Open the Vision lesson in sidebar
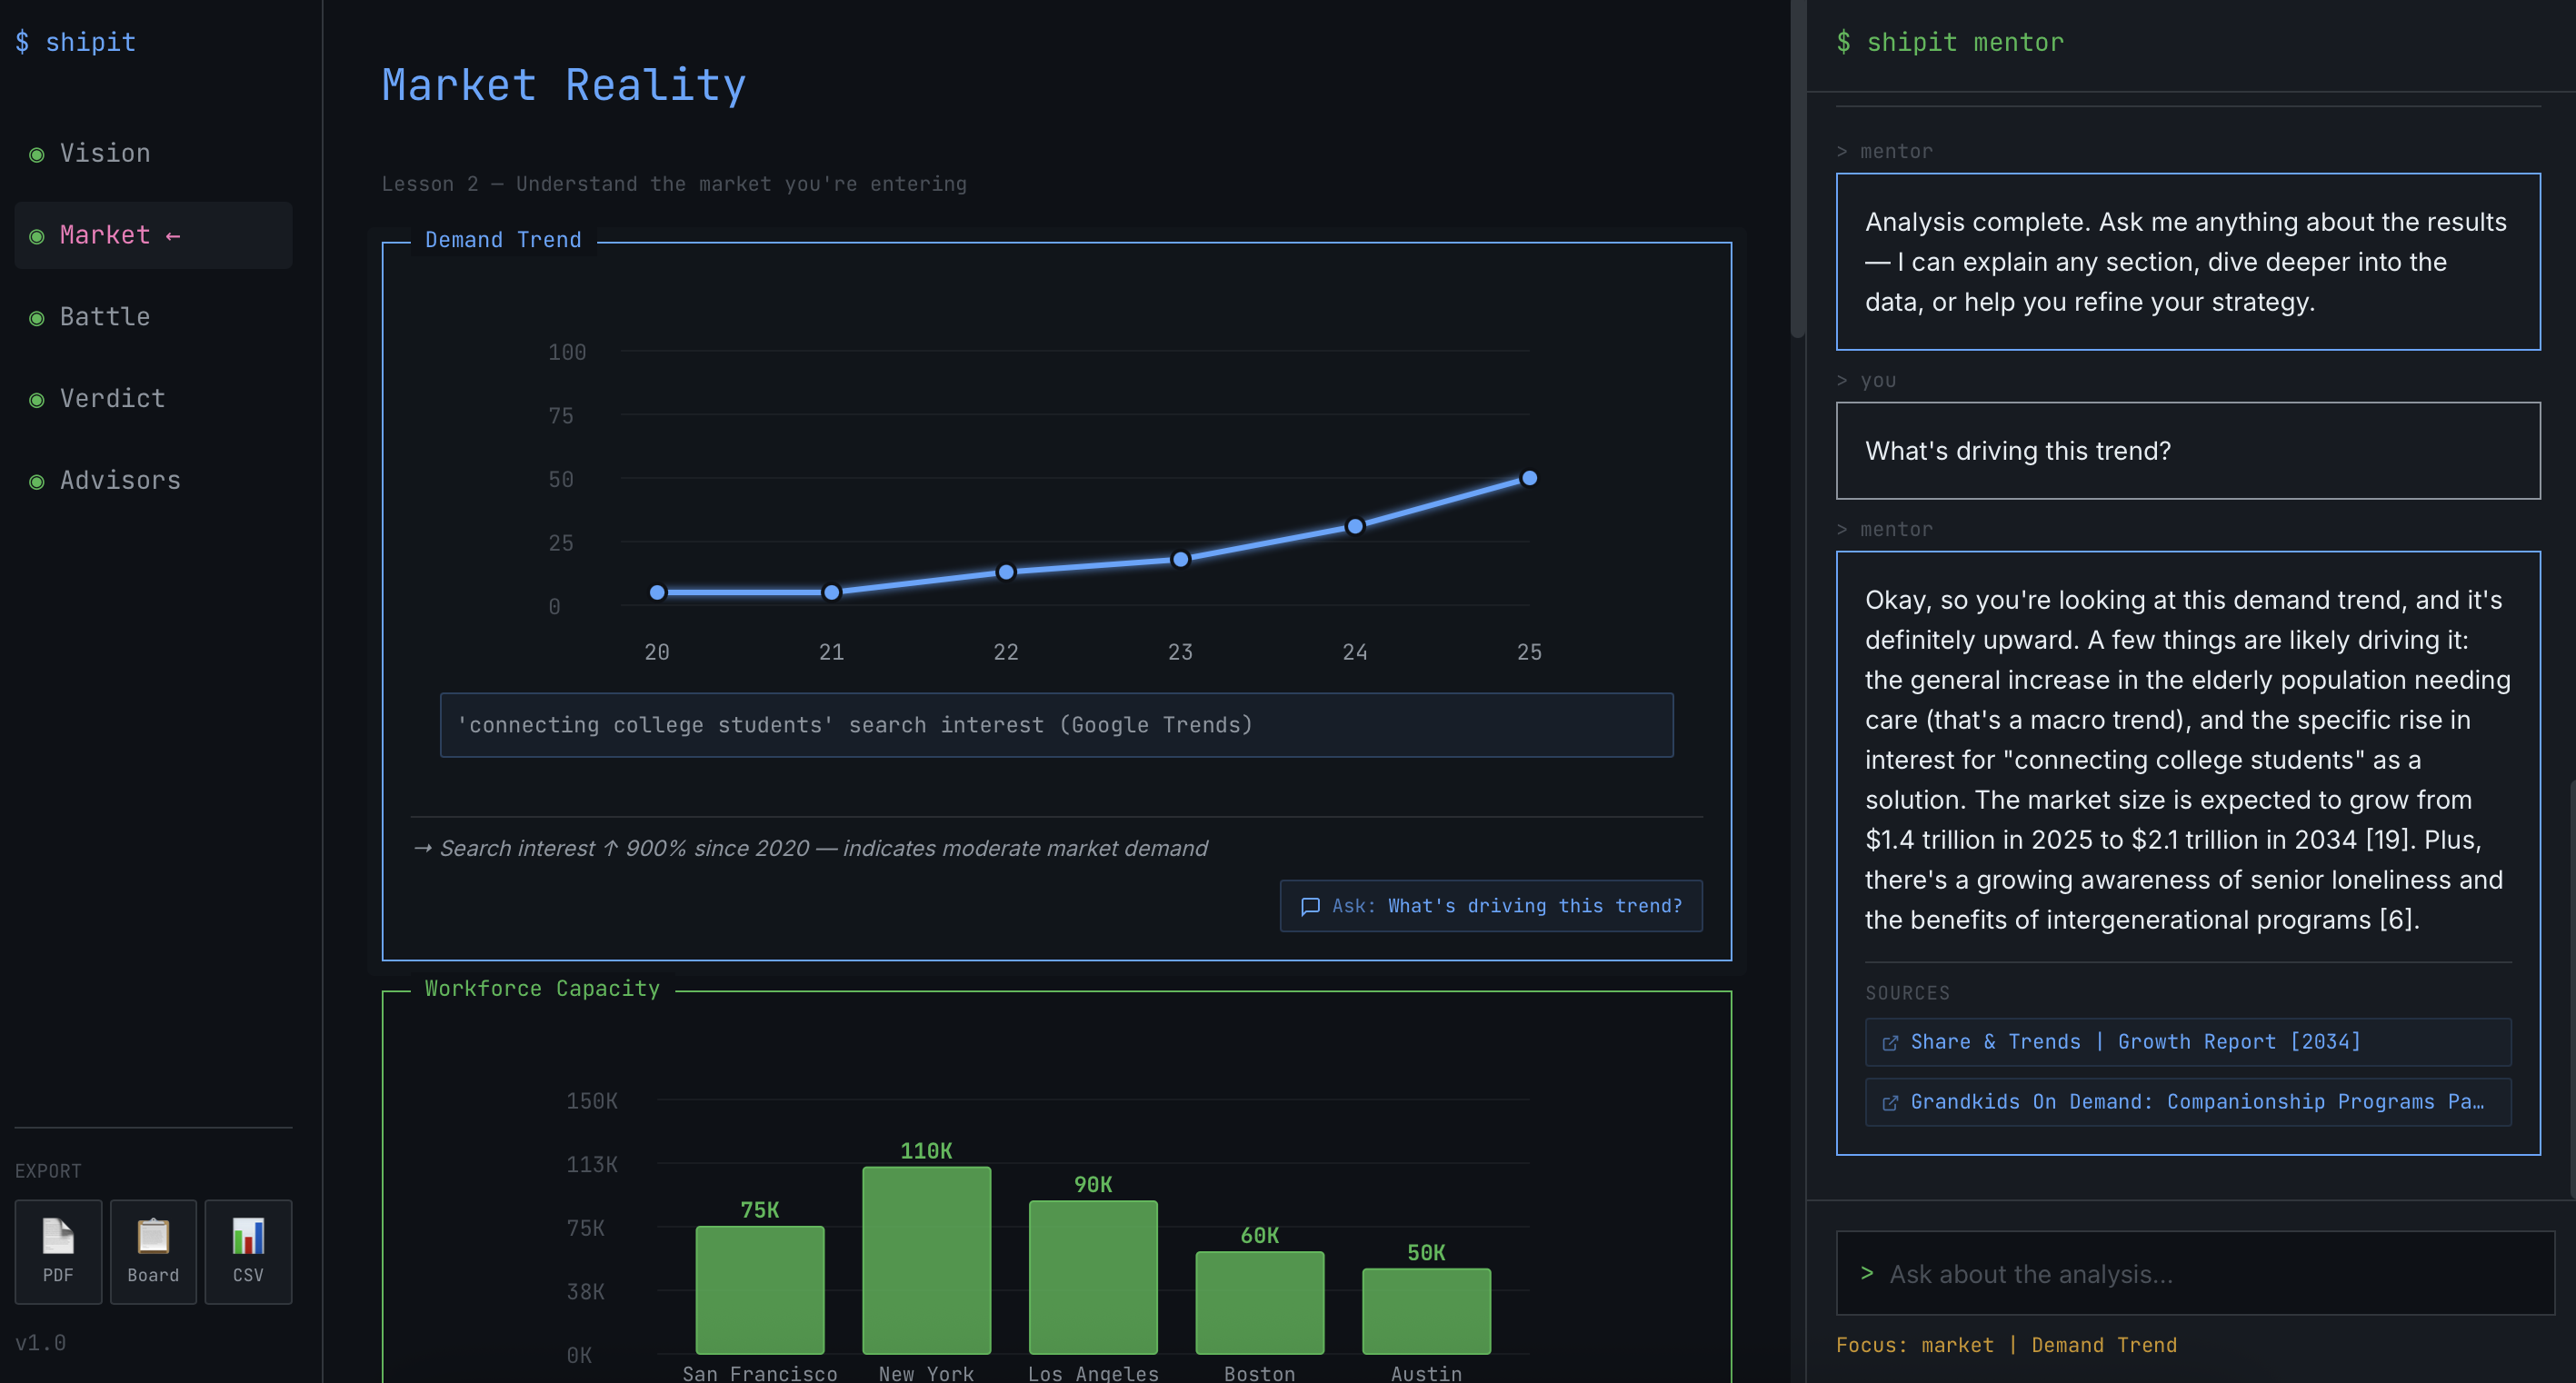This screenshot has width=2576, height=1383. point(105,153)
